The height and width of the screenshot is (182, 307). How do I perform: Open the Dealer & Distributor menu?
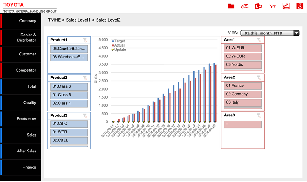pyautogui.click(x=21, y=38)
